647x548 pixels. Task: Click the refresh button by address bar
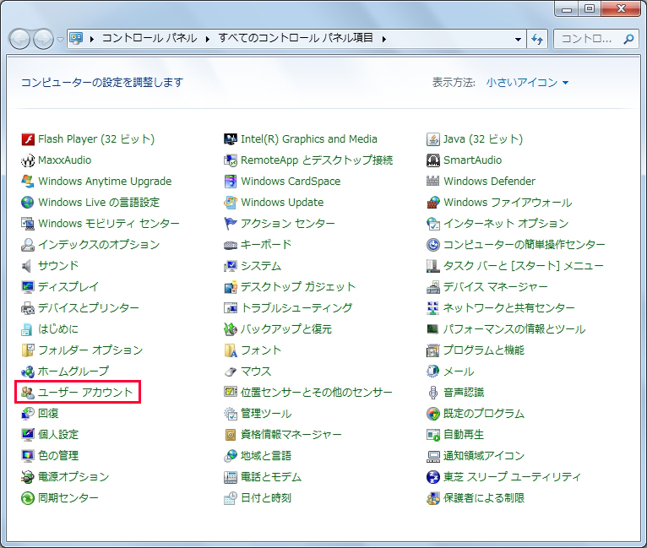[537, 39]
